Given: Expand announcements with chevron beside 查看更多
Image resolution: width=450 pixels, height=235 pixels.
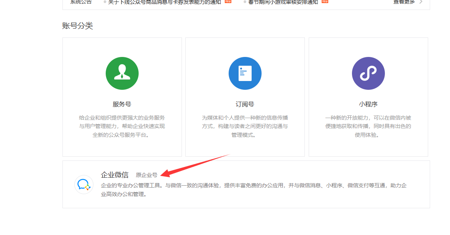Looking at the screenshot, I should [x=421, y=2].
